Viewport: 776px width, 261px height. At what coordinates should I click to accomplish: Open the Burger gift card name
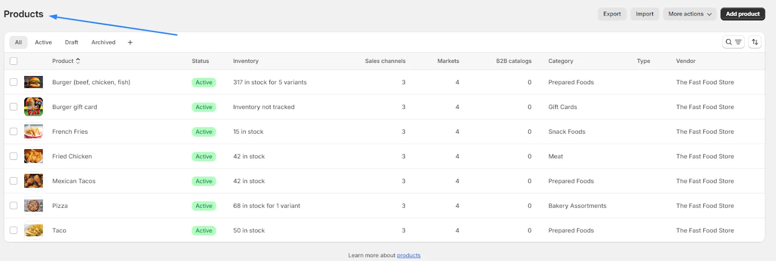[x=75, y=107]
